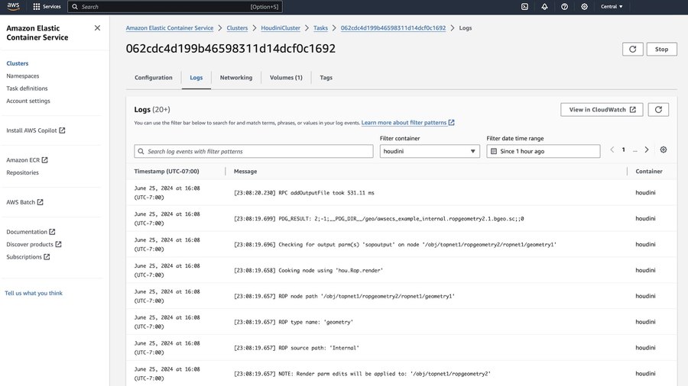Click external link icon beside AWS Batch
688x386 pixels.
click(41, 202)
